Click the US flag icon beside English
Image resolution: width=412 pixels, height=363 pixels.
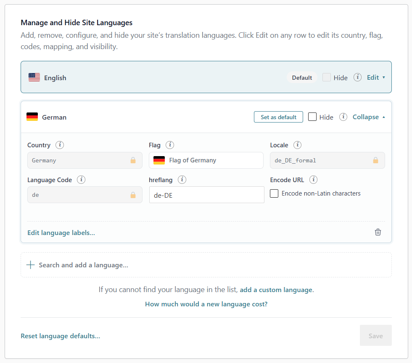(34, 77)
